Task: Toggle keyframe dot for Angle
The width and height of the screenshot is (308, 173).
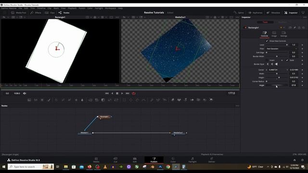Action: (x=302, y=86)
